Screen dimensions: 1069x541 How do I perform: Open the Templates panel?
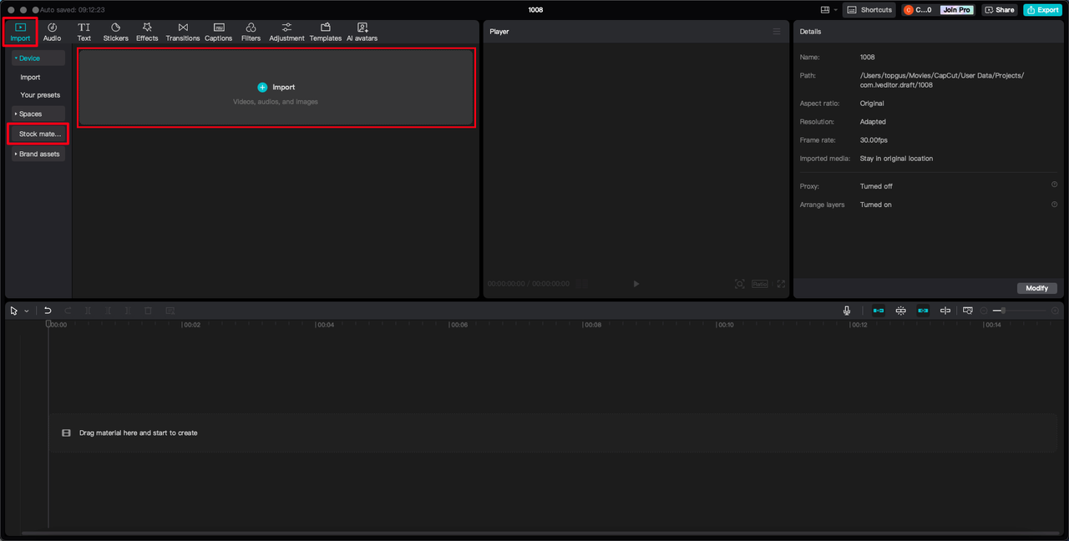[x=326, y=33]
